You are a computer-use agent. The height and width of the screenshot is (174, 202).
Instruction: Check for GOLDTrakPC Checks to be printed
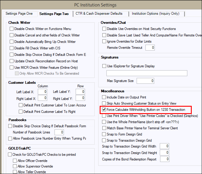10,155
